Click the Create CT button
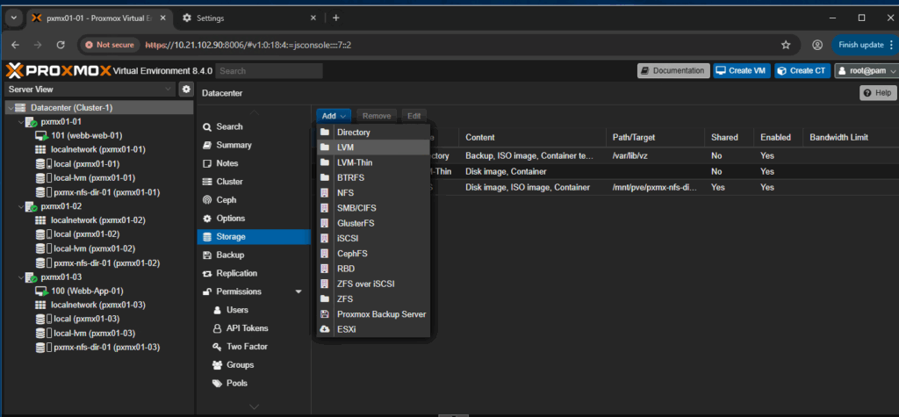The width and height of the screenshot is (899, 417). [x=802, y=71]
